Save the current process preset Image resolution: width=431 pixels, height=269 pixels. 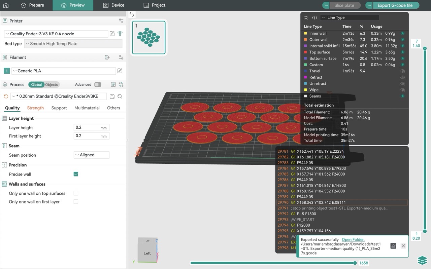[112, 97]
